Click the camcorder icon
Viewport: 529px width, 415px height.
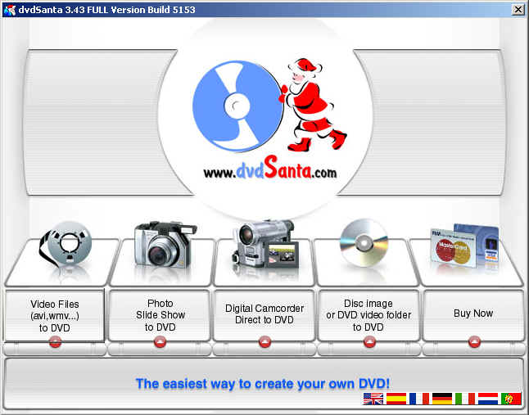(x=265, y=244)
